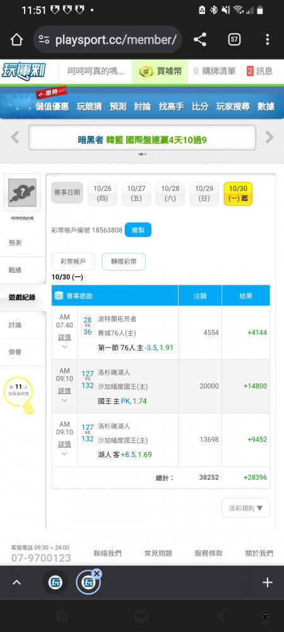Open the 派彩規則 dropdown
This screenshot has width=284, height=632.
pyautogui.click(x=246, y=508)
